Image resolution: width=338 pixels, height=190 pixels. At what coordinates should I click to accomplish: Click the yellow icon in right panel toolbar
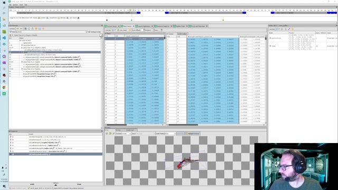tap(293, 29)
